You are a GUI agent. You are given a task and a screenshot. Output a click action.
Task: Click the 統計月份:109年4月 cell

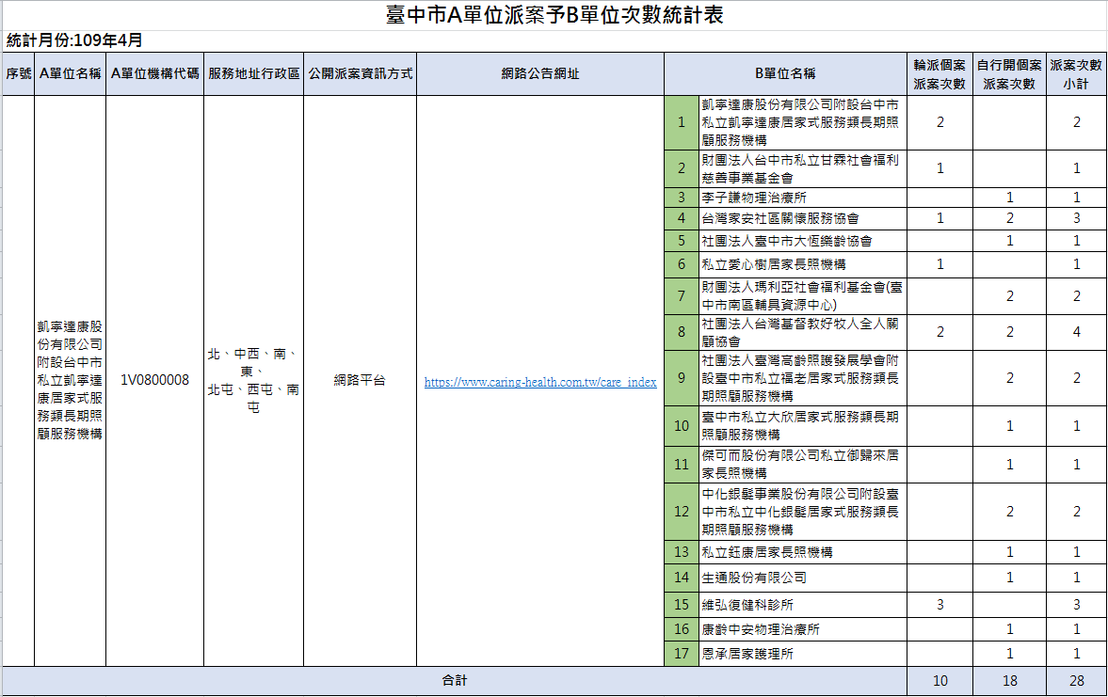pyautogui.click(x=74, y=40)
